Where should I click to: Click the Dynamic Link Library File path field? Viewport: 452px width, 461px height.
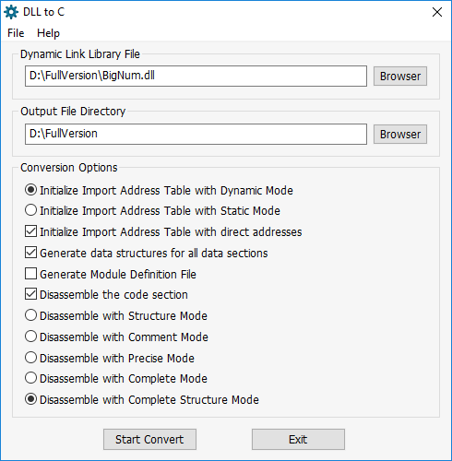(x=196, y=76)
